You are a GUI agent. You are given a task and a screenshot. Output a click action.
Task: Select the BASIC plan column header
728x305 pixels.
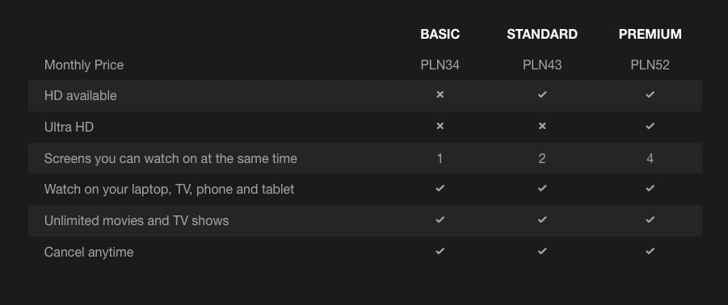coord(440,35)
